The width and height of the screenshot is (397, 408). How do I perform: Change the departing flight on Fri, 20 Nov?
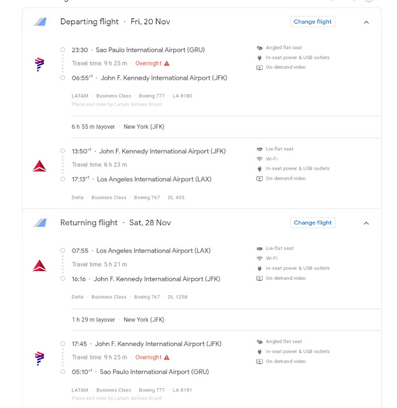(x=313, y=22)
